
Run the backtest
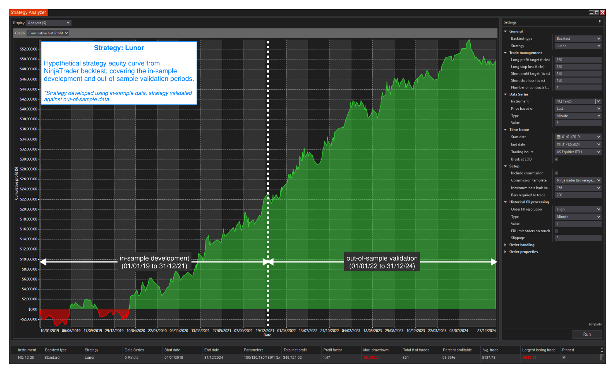[x=587, y=334]
